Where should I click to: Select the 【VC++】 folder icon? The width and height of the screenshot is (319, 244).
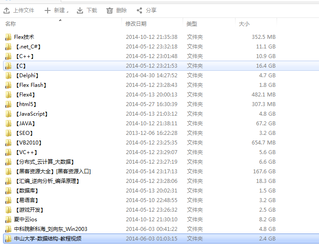click(x=8, y=152)
